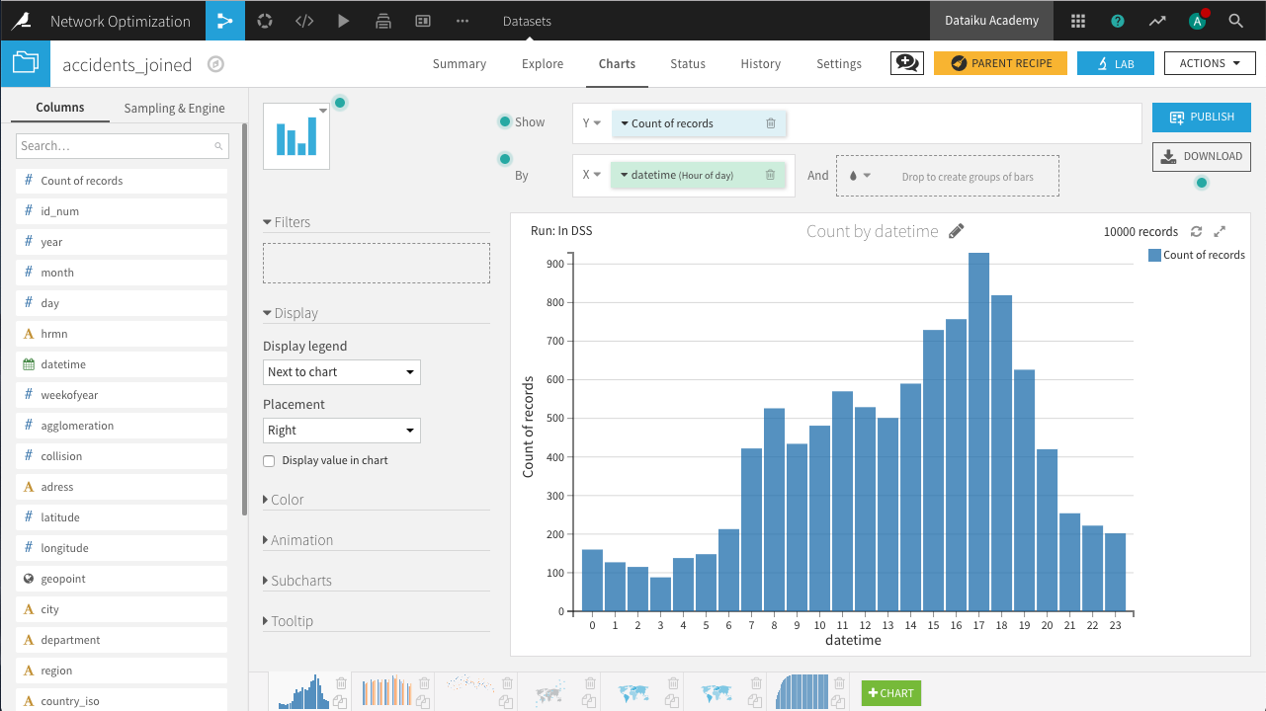Open the applications grid menu icon
Viewport: 1266px width, 711px height.
[x=1078, y=21]
